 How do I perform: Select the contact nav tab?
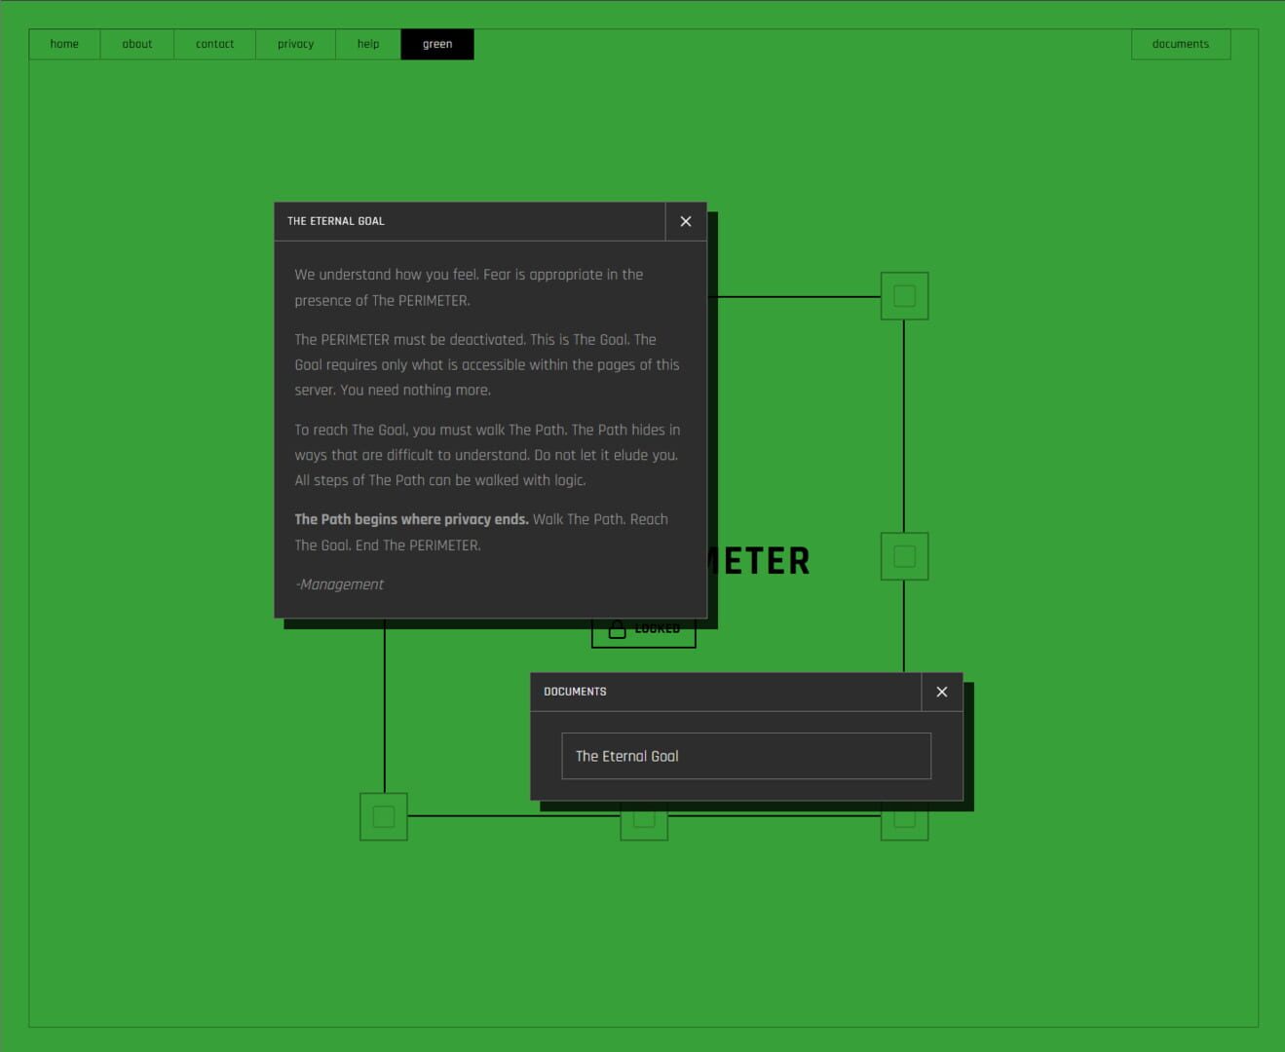point(214,44)
